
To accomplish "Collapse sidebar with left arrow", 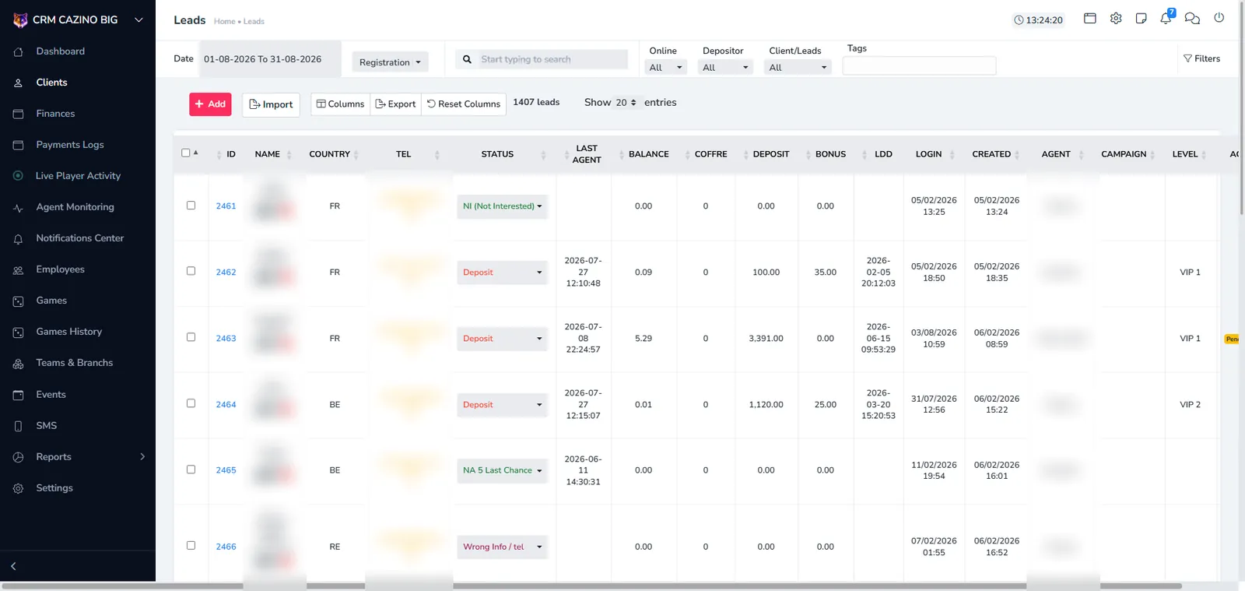I will pyautogui.click(x=13, y=566).
